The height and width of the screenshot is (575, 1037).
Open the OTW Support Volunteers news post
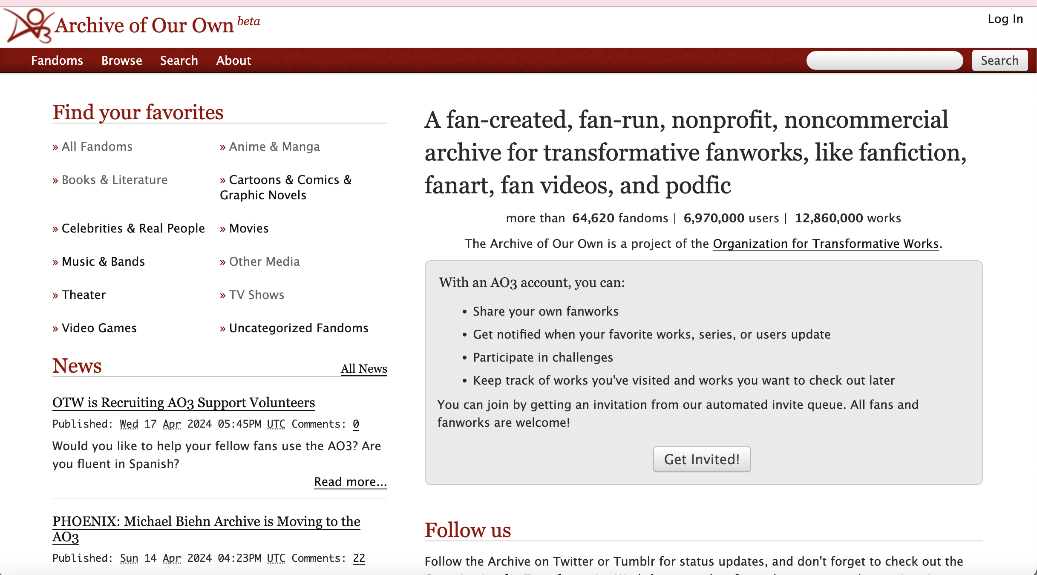183,402
